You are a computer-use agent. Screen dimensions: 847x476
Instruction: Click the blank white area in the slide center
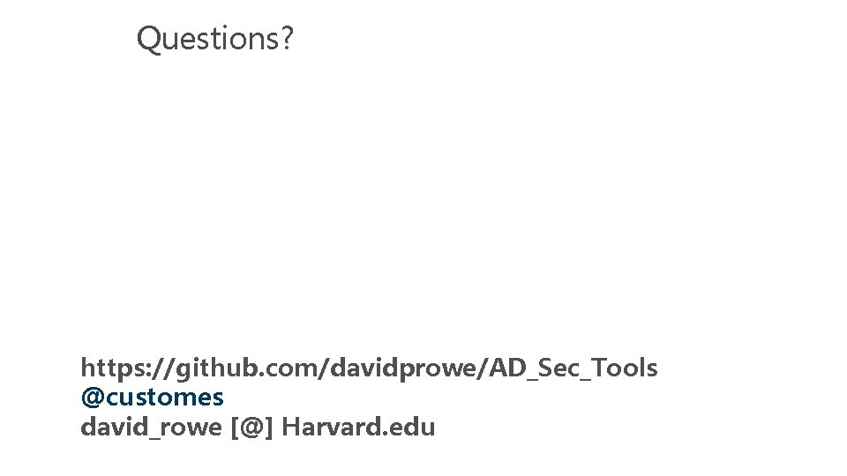[x=423, y=203]
